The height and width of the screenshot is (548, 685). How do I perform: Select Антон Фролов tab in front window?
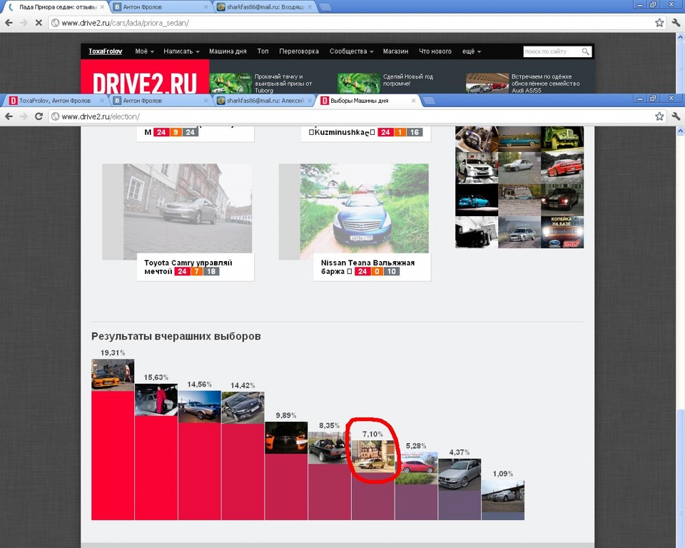click(161, 101)
